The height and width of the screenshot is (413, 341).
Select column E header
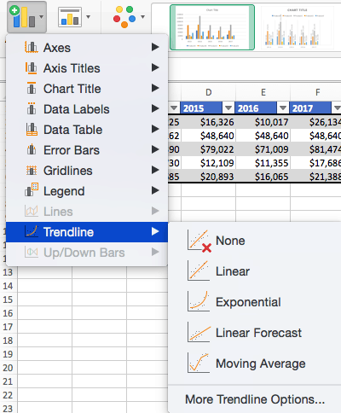coord(263,92)
